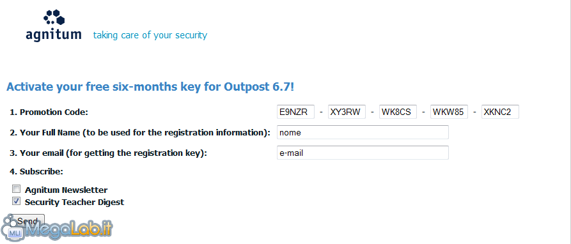Click the last promo code field XKNC2
Viewport: 571px width, 244px height.
[x=501, y=112]
